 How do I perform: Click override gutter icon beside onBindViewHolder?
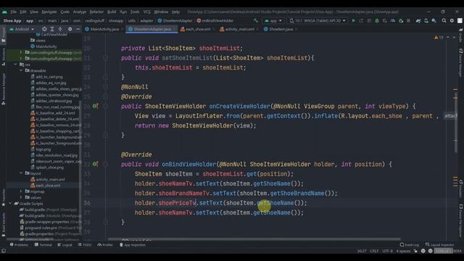coord(95,164)
